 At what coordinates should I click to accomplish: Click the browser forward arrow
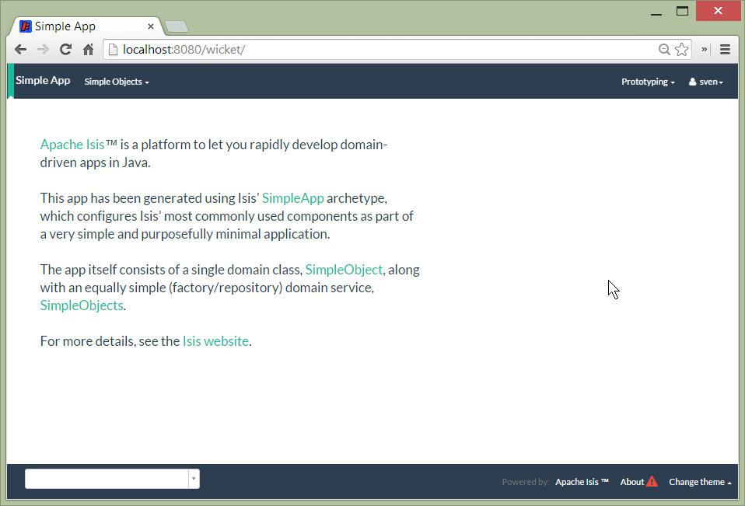coord(44,50)
